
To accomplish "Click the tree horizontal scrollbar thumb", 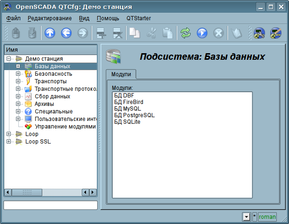I will click(x=27, y=192).
